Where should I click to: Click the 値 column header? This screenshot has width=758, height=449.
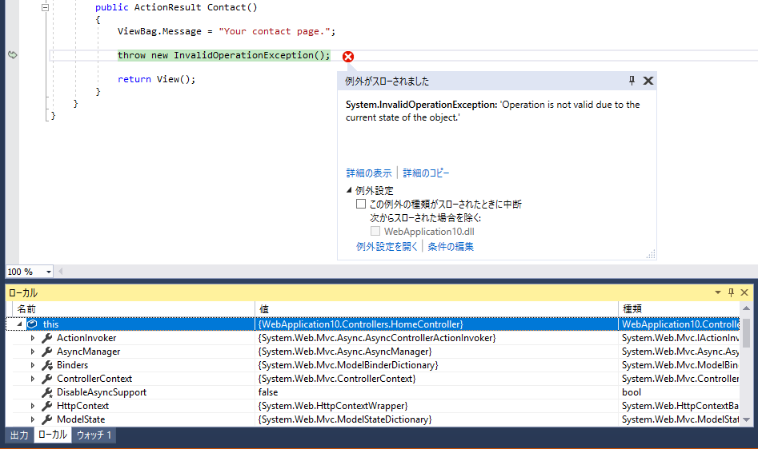click(436, 309)
